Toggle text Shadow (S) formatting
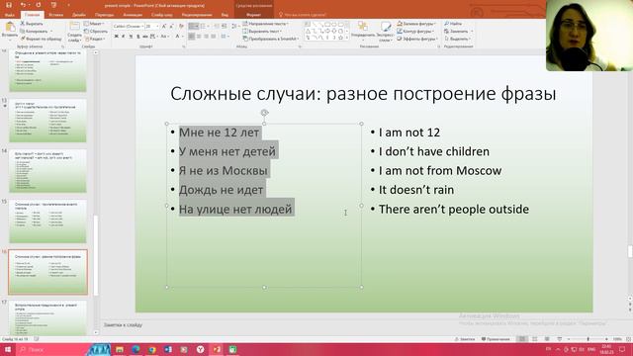Image resolution: width=633 pixels, height=356 pixels. (138, 37)
